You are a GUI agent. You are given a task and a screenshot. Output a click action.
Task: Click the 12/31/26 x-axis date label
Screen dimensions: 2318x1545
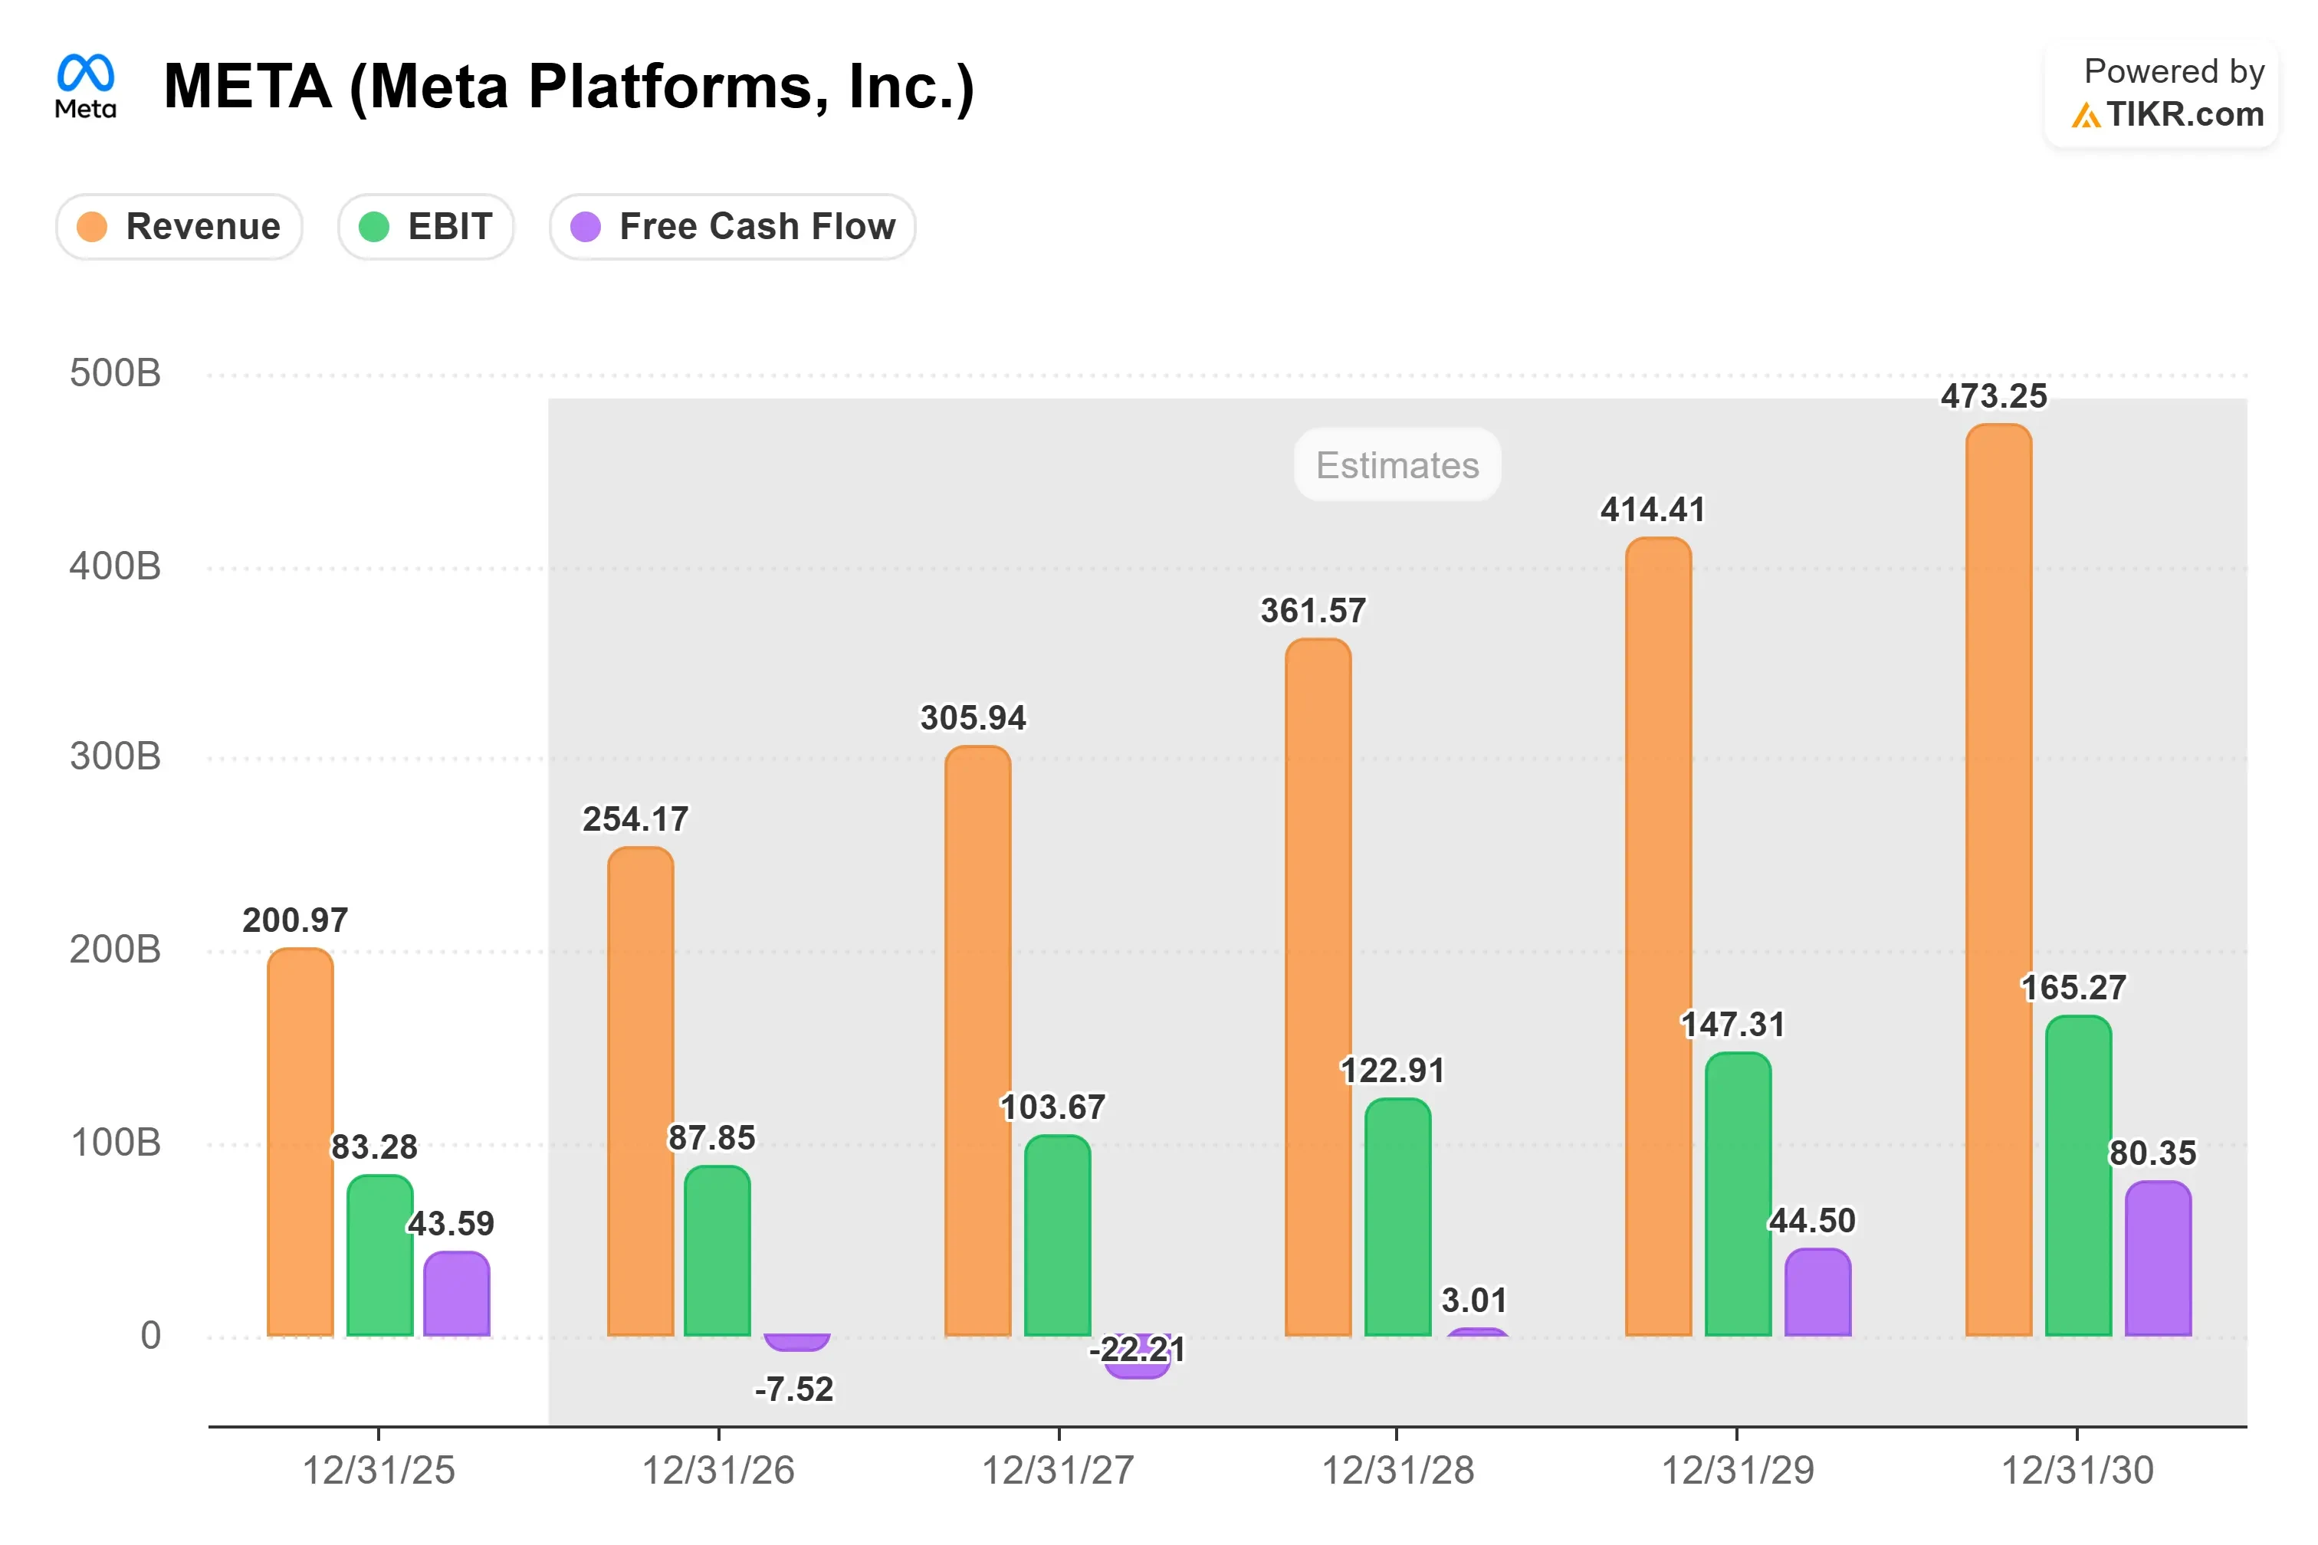coord(718,1470)
